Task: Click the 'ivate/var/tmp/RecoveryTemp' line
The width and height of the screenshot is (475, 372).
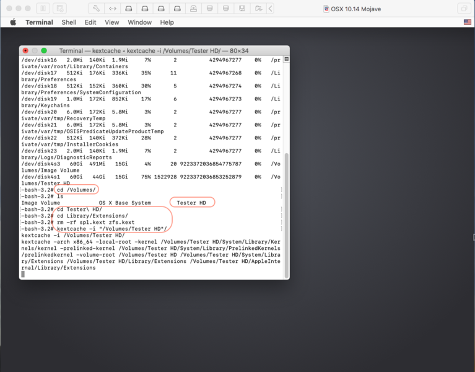Action: tap(63, 118)
